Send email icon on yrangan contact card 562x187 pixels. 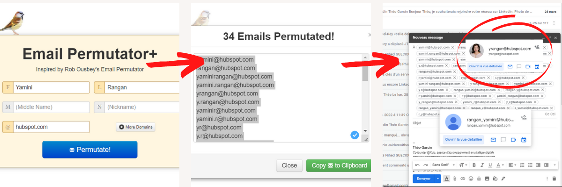(x=510, y=66)
